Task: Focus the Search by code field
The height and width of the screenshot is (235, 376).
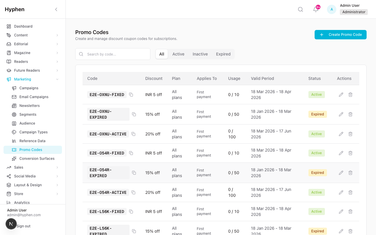Action: click(117, 54)
